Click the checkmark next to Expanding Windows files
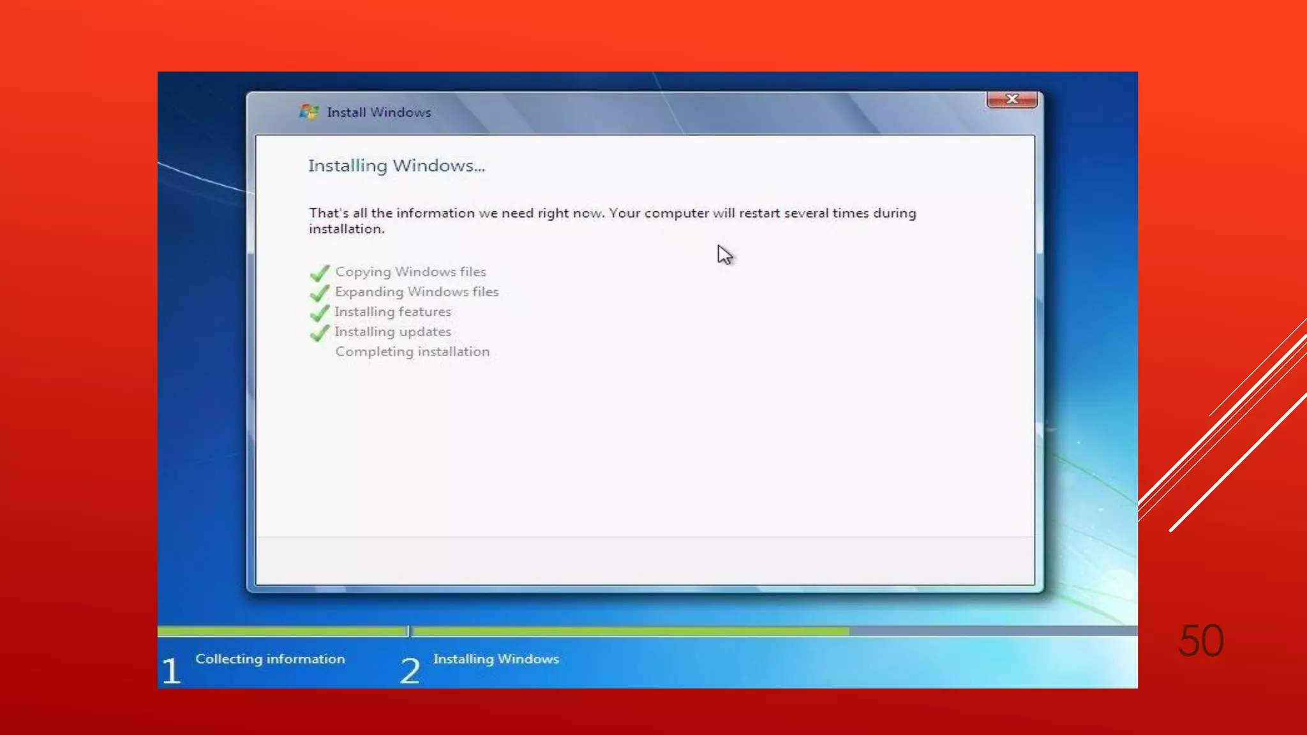Viewport: 1307px width, 735px height. pos(320,293)
